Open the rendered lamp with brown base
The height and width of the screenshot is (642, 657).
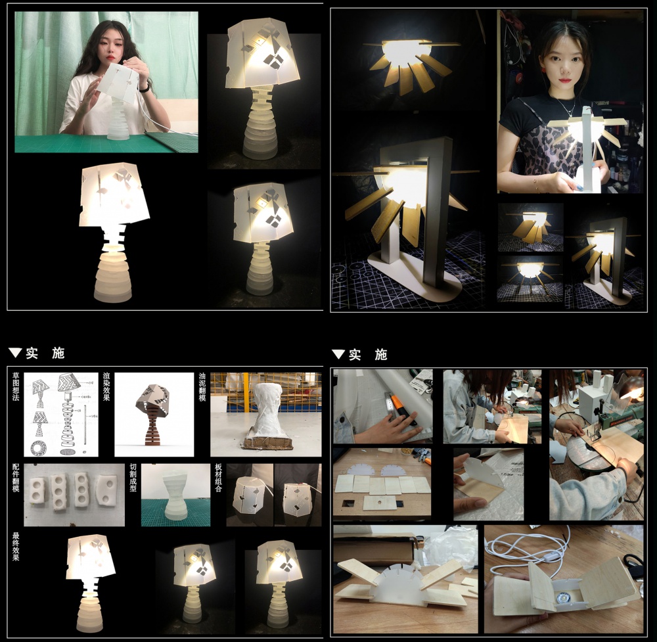pyautogui.click(x=154, y=415)
